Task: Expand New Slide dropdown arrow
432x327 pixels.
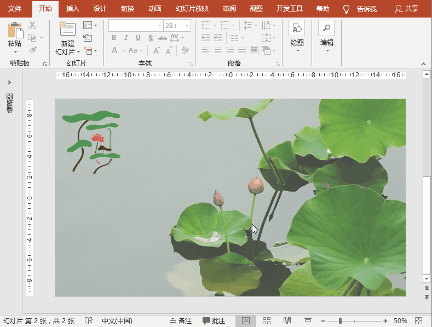Action: click(x=78, y=51)
